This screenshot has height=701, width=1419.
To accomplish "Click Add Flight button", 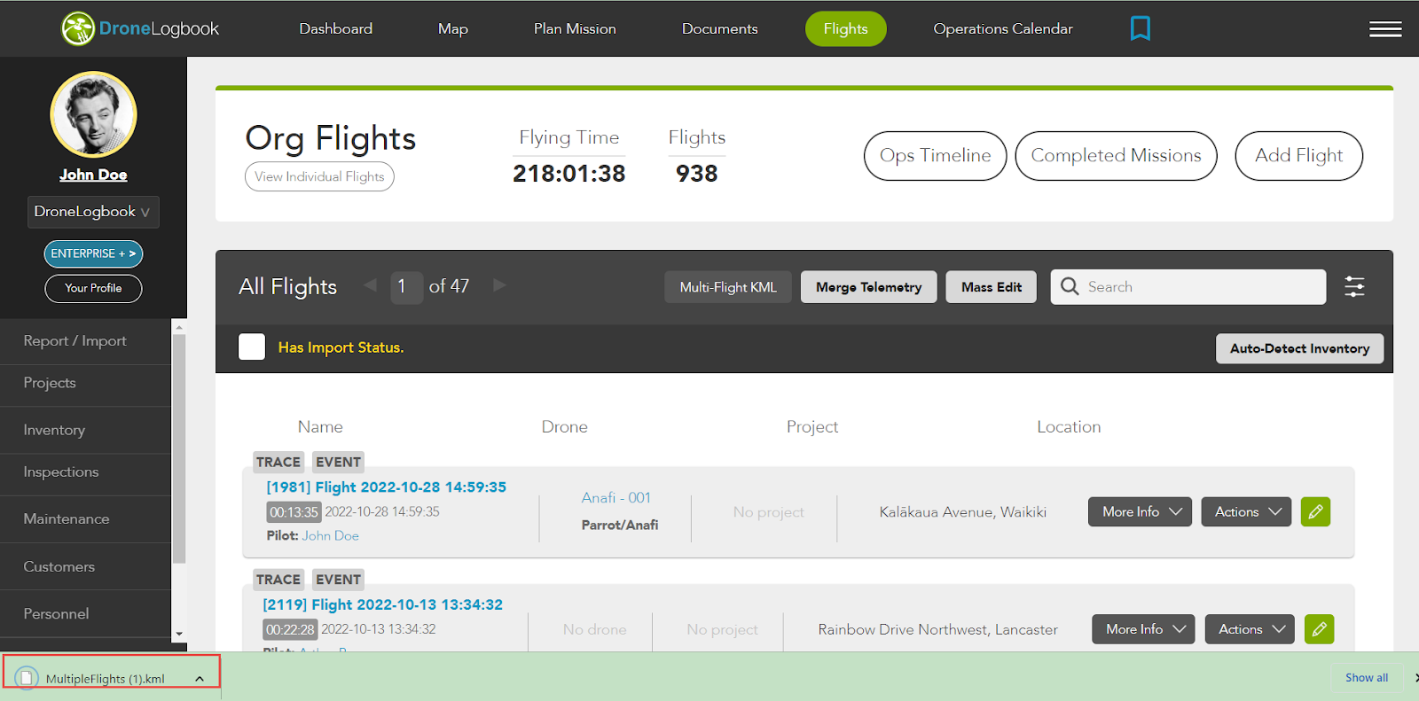I will coord(1299,156).
